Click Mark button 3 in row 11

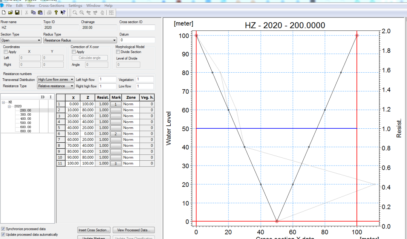click(116, 164)
